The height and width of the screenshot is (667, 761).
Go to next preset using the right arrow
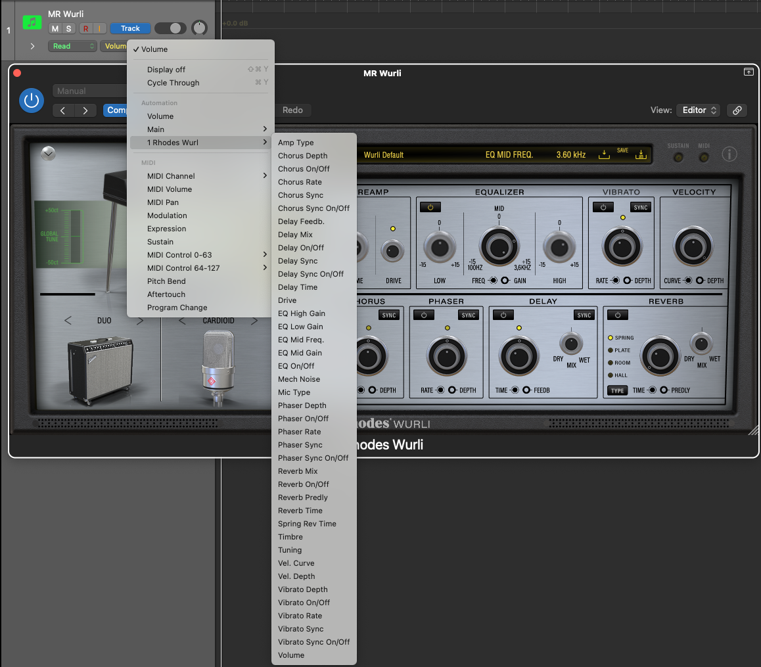[x=85, y=110]
